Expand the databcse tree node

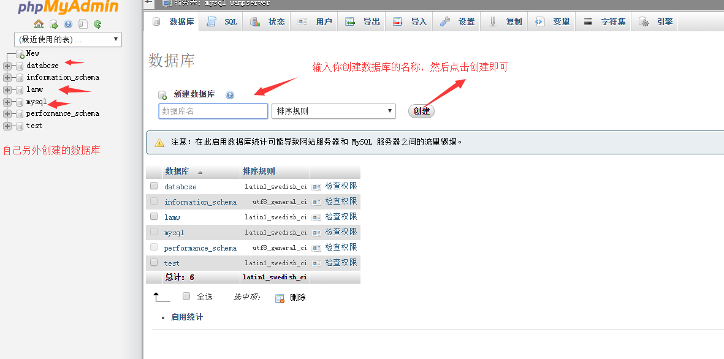click(x=7, y=66)
